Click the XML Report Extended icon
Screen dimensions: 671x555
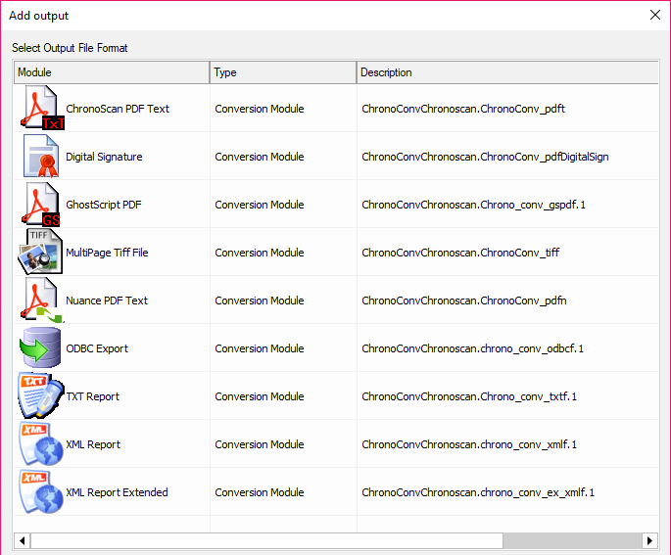click(41, 491)
